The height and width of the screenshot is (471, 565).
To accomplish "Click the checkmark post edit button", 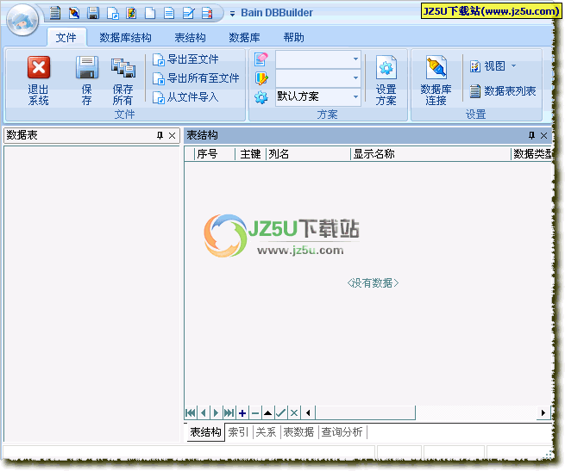I will (280, 412).
